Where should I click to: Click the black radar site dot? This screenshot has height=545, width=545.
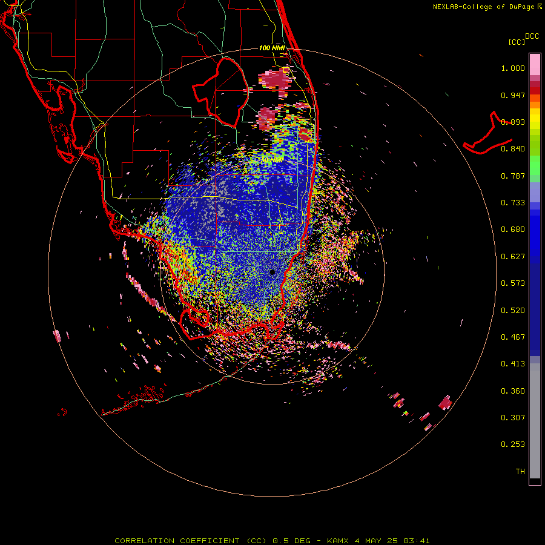pos(272,272)
